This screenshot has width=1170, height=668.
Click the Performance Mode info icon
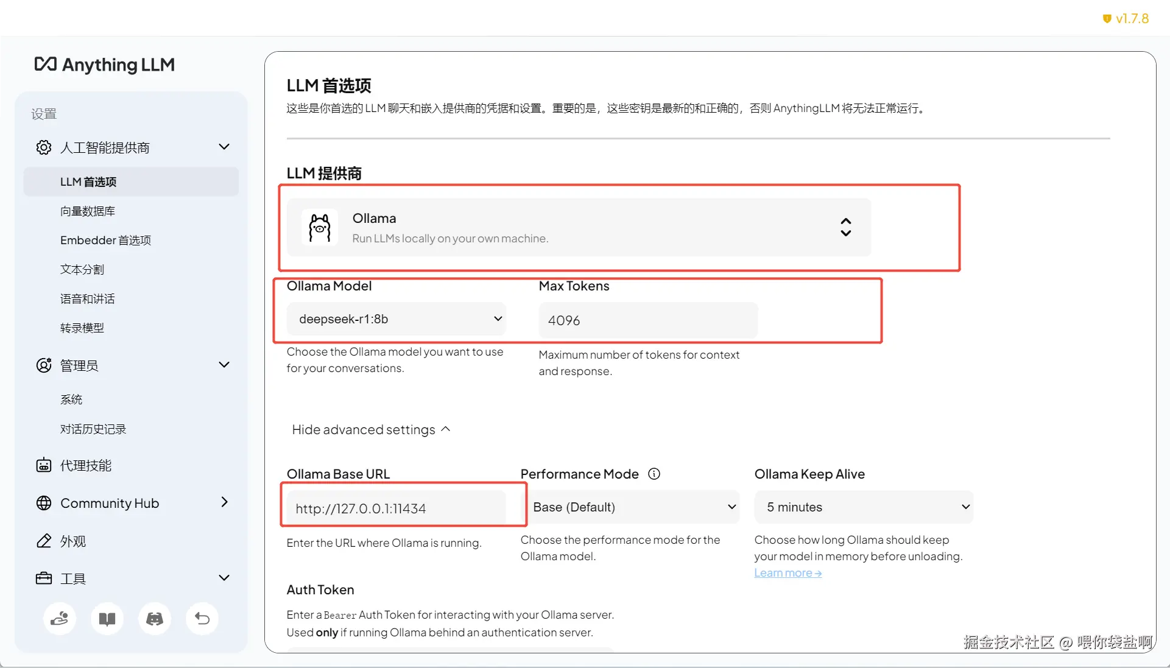point(654,474)
